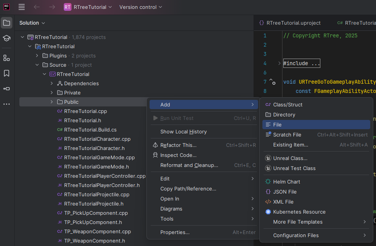Create a Scratch File
This screenshot has width=376, height=246.
coord(316,135)
